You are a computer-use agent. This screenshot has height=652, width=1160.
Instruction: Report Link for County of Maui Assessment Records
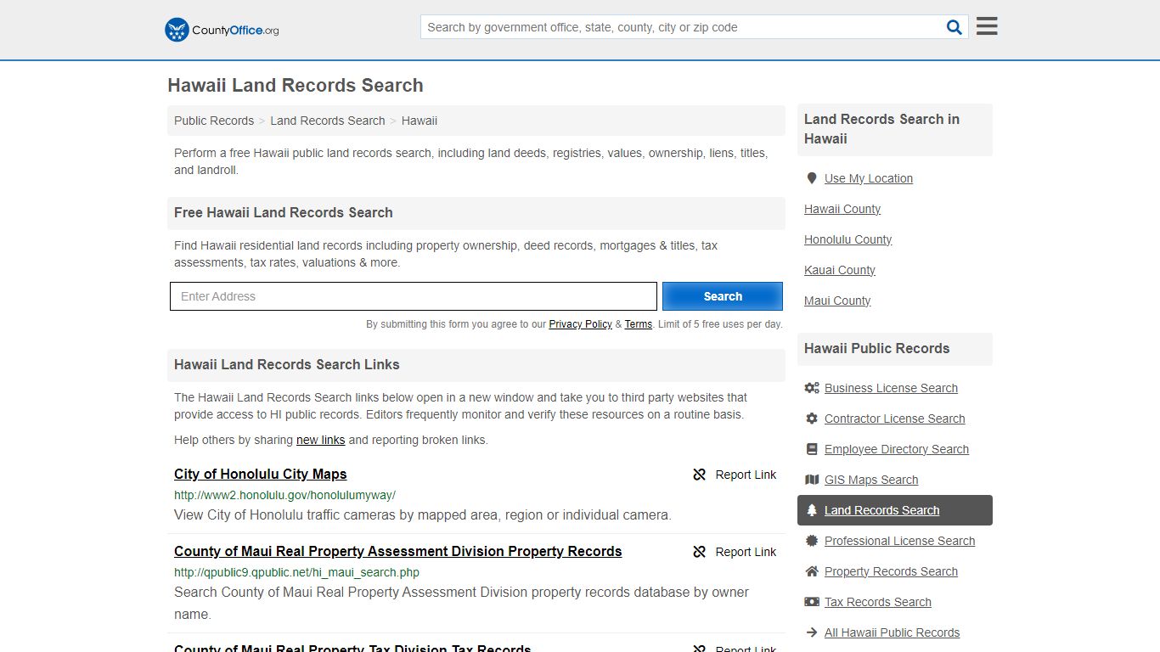[735, 552]
